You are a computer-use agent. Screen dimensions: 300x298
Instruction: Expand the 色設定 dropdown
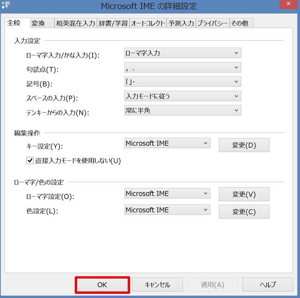[x=167, y=210]
